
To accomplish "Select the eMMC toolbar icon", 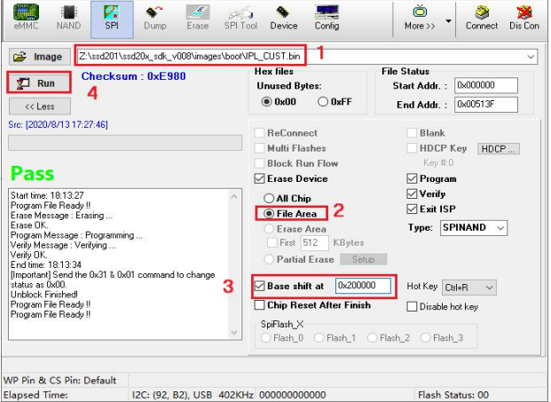I will [26, 19].
